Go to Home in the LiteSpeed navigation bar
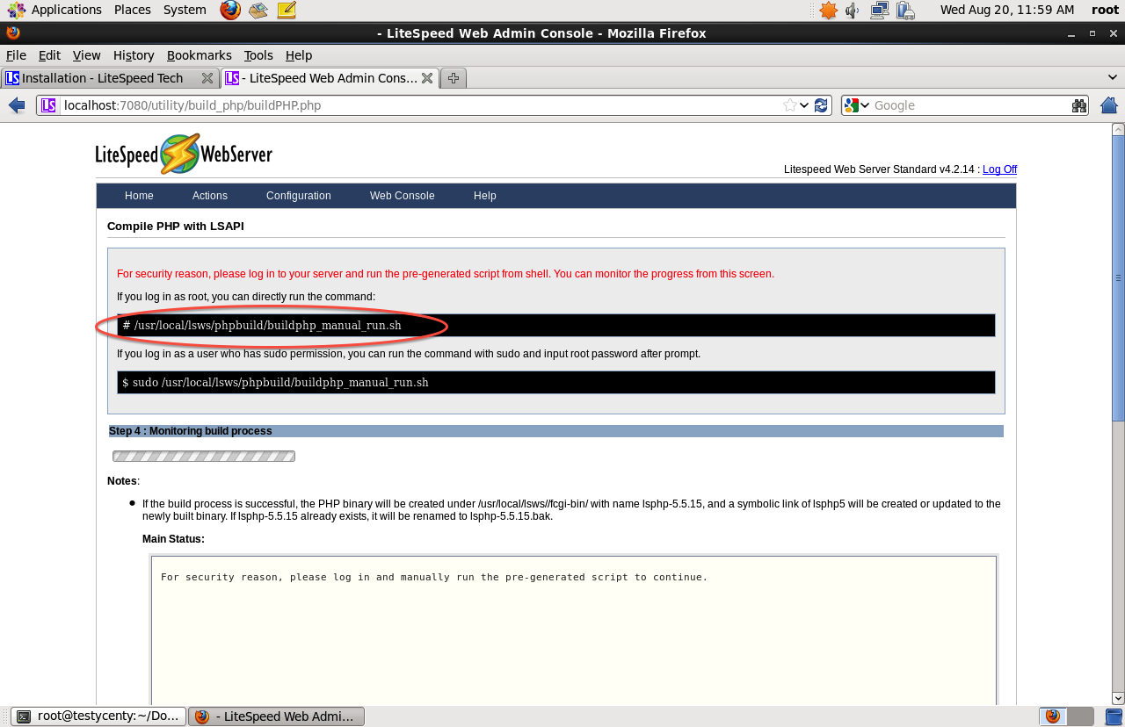This screenshot has height=727, width=1125. pyautogui.click(x=139, y=196)
